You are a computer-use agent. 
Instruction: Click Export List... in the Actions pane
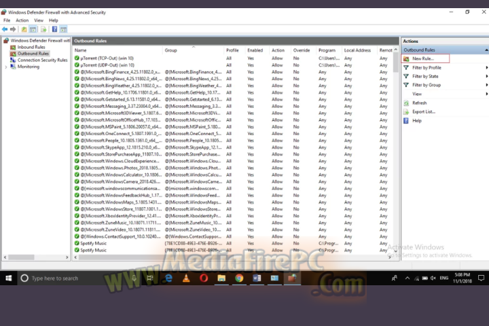pyautogui.click(x=424, y=111)
